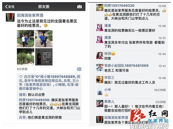Tap 朋友圈 title in header

(x=44, y=7)
